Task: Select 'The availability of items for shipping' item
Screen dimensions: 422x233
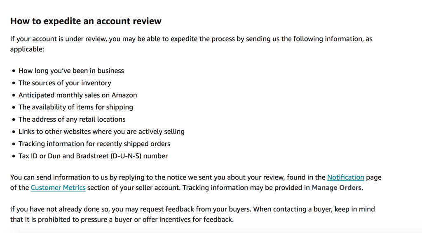Action: (76, 107)
